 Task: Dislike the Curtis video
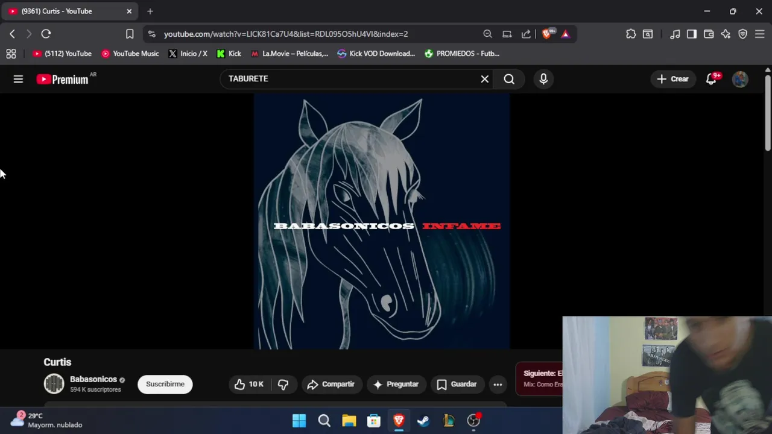[283, 384]
